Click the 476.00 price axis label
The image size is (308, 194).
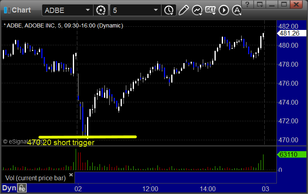[288, 83]
